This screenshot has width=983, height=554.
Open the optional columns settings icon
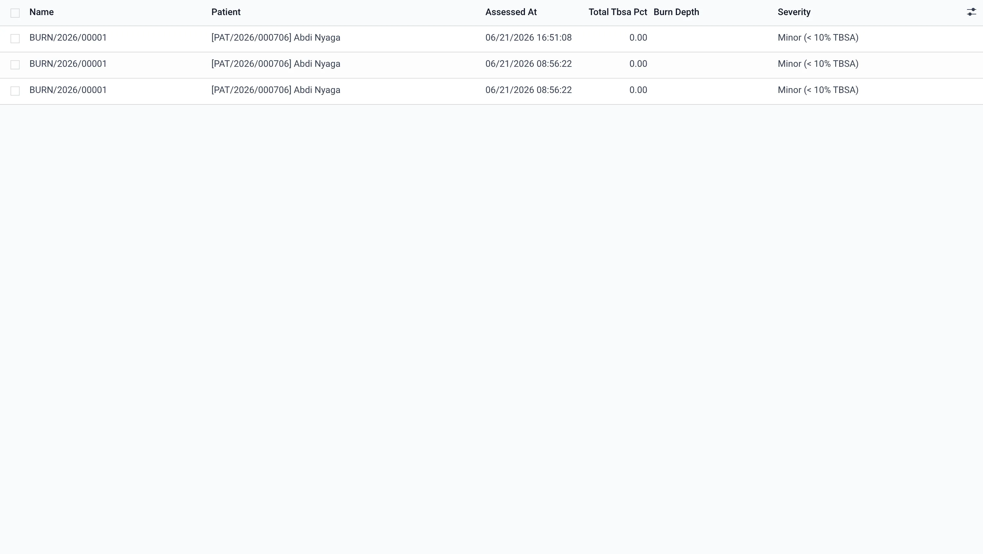(971, 12)
